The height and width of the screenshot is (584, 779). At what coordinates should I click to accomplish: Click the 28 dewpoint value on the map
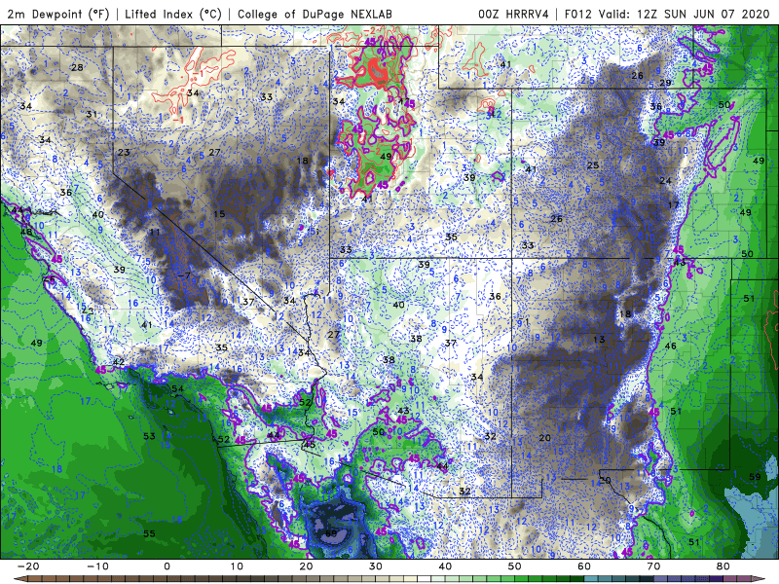point(77,67)
